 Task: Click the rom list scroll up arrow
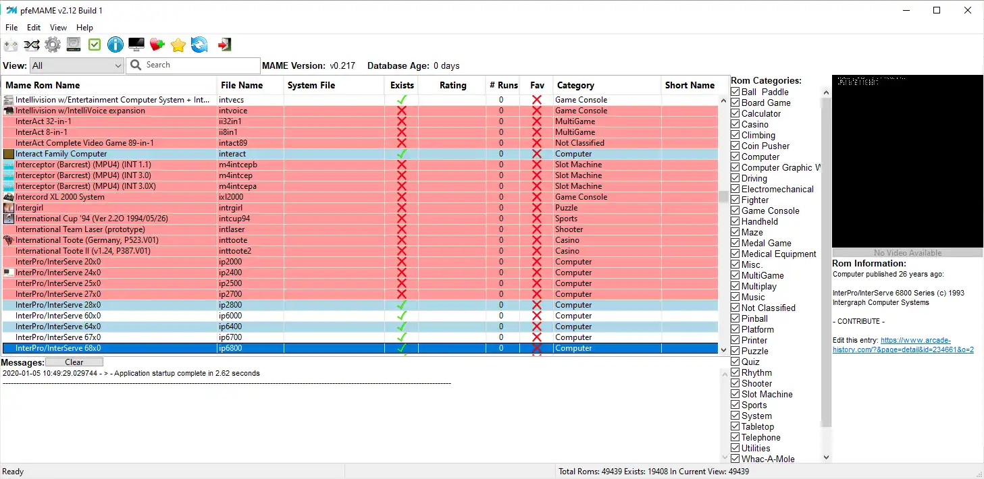(x=724, y=101)
